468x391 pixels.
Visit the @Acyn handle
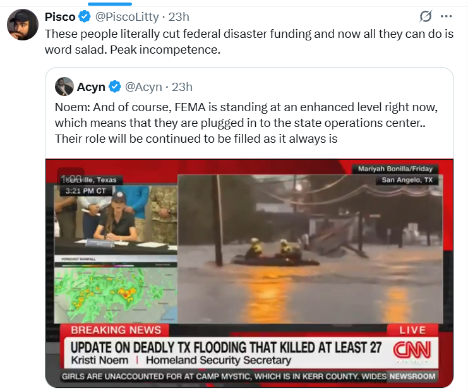click(143, 87)
